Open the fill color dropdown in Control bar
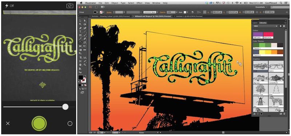This screenshot has width=291, height=136. 98,12
